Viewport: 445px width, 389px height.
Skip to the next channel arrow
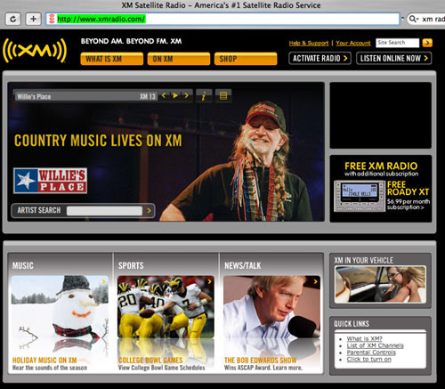point(186,95)
